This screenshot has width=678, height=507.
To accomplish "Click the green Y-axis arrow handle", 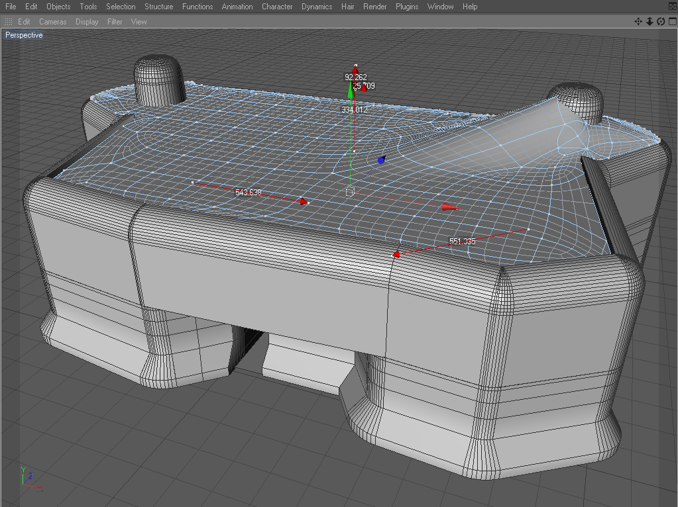I will (351, 89).
